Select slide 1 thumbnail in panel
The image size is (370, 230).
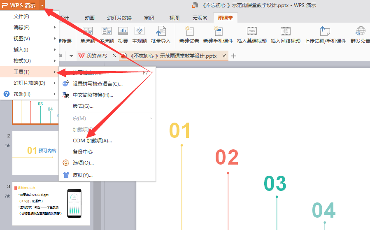point(35,112)
